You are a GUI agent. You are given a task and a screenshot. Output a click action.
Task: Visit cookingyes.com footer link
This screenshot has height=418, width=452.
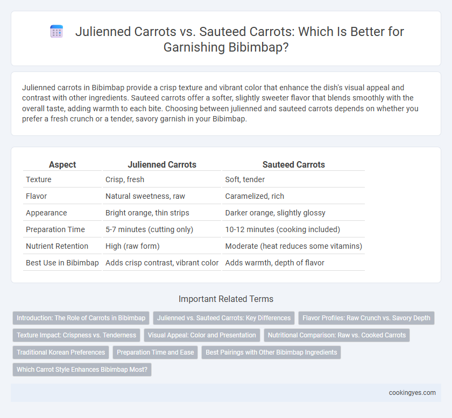(412, 393)
